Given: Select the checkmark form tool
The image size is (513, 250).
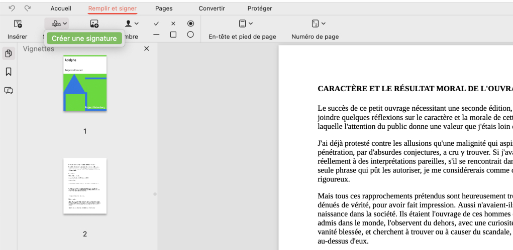Looking at the screenshot, I should 157,24.
